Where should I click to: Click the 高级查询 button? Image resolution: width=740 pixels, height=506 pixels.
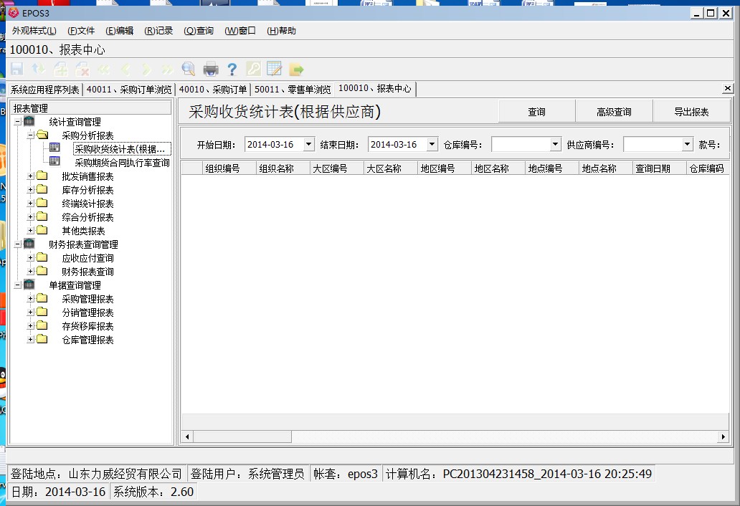(614, 112)
